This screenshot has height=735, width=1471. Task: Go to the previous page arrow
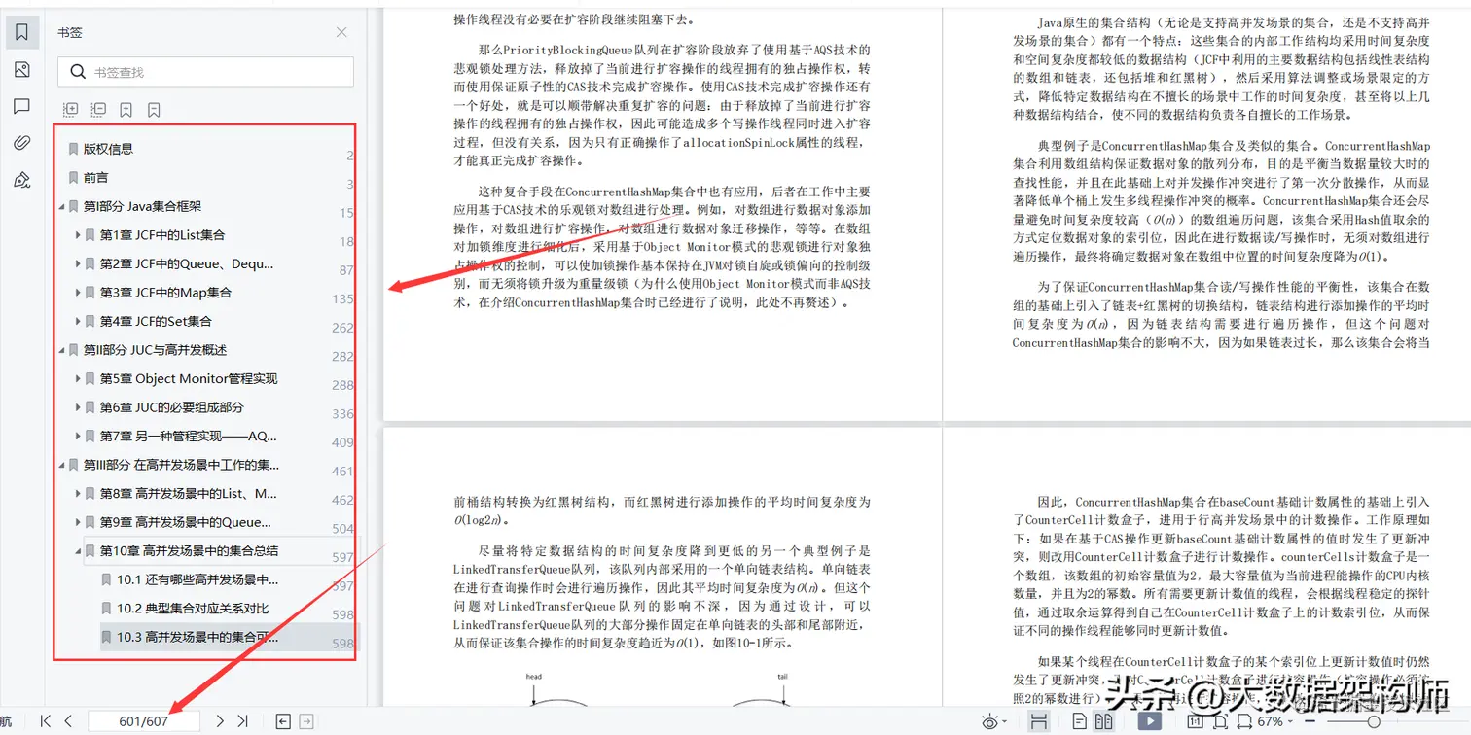68,721
